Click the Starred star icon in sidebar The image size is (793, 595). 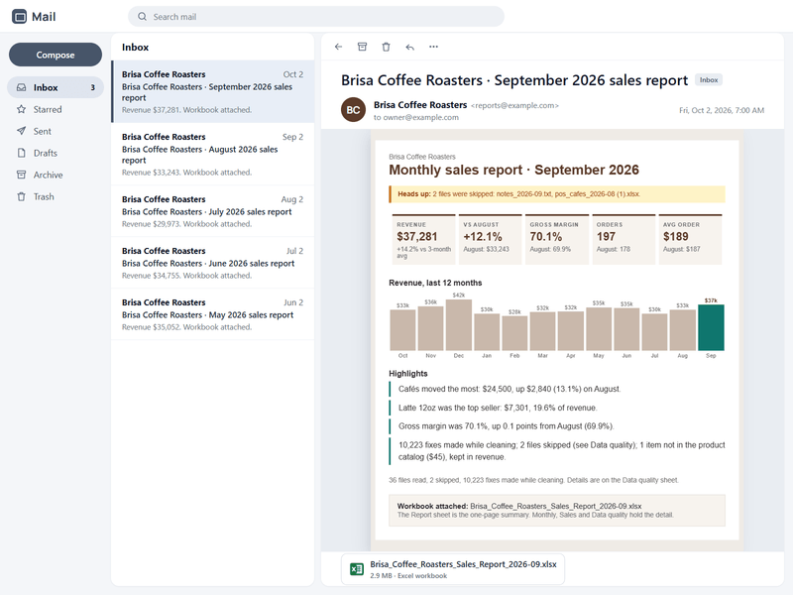[21, 109]
